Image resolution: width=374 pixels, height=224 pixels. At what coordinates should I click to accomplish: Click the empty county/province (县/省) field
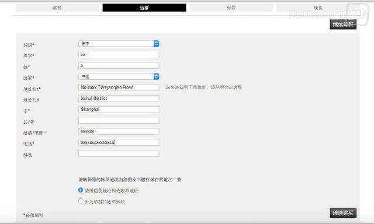pyautogui.click(x=119, y=120)
